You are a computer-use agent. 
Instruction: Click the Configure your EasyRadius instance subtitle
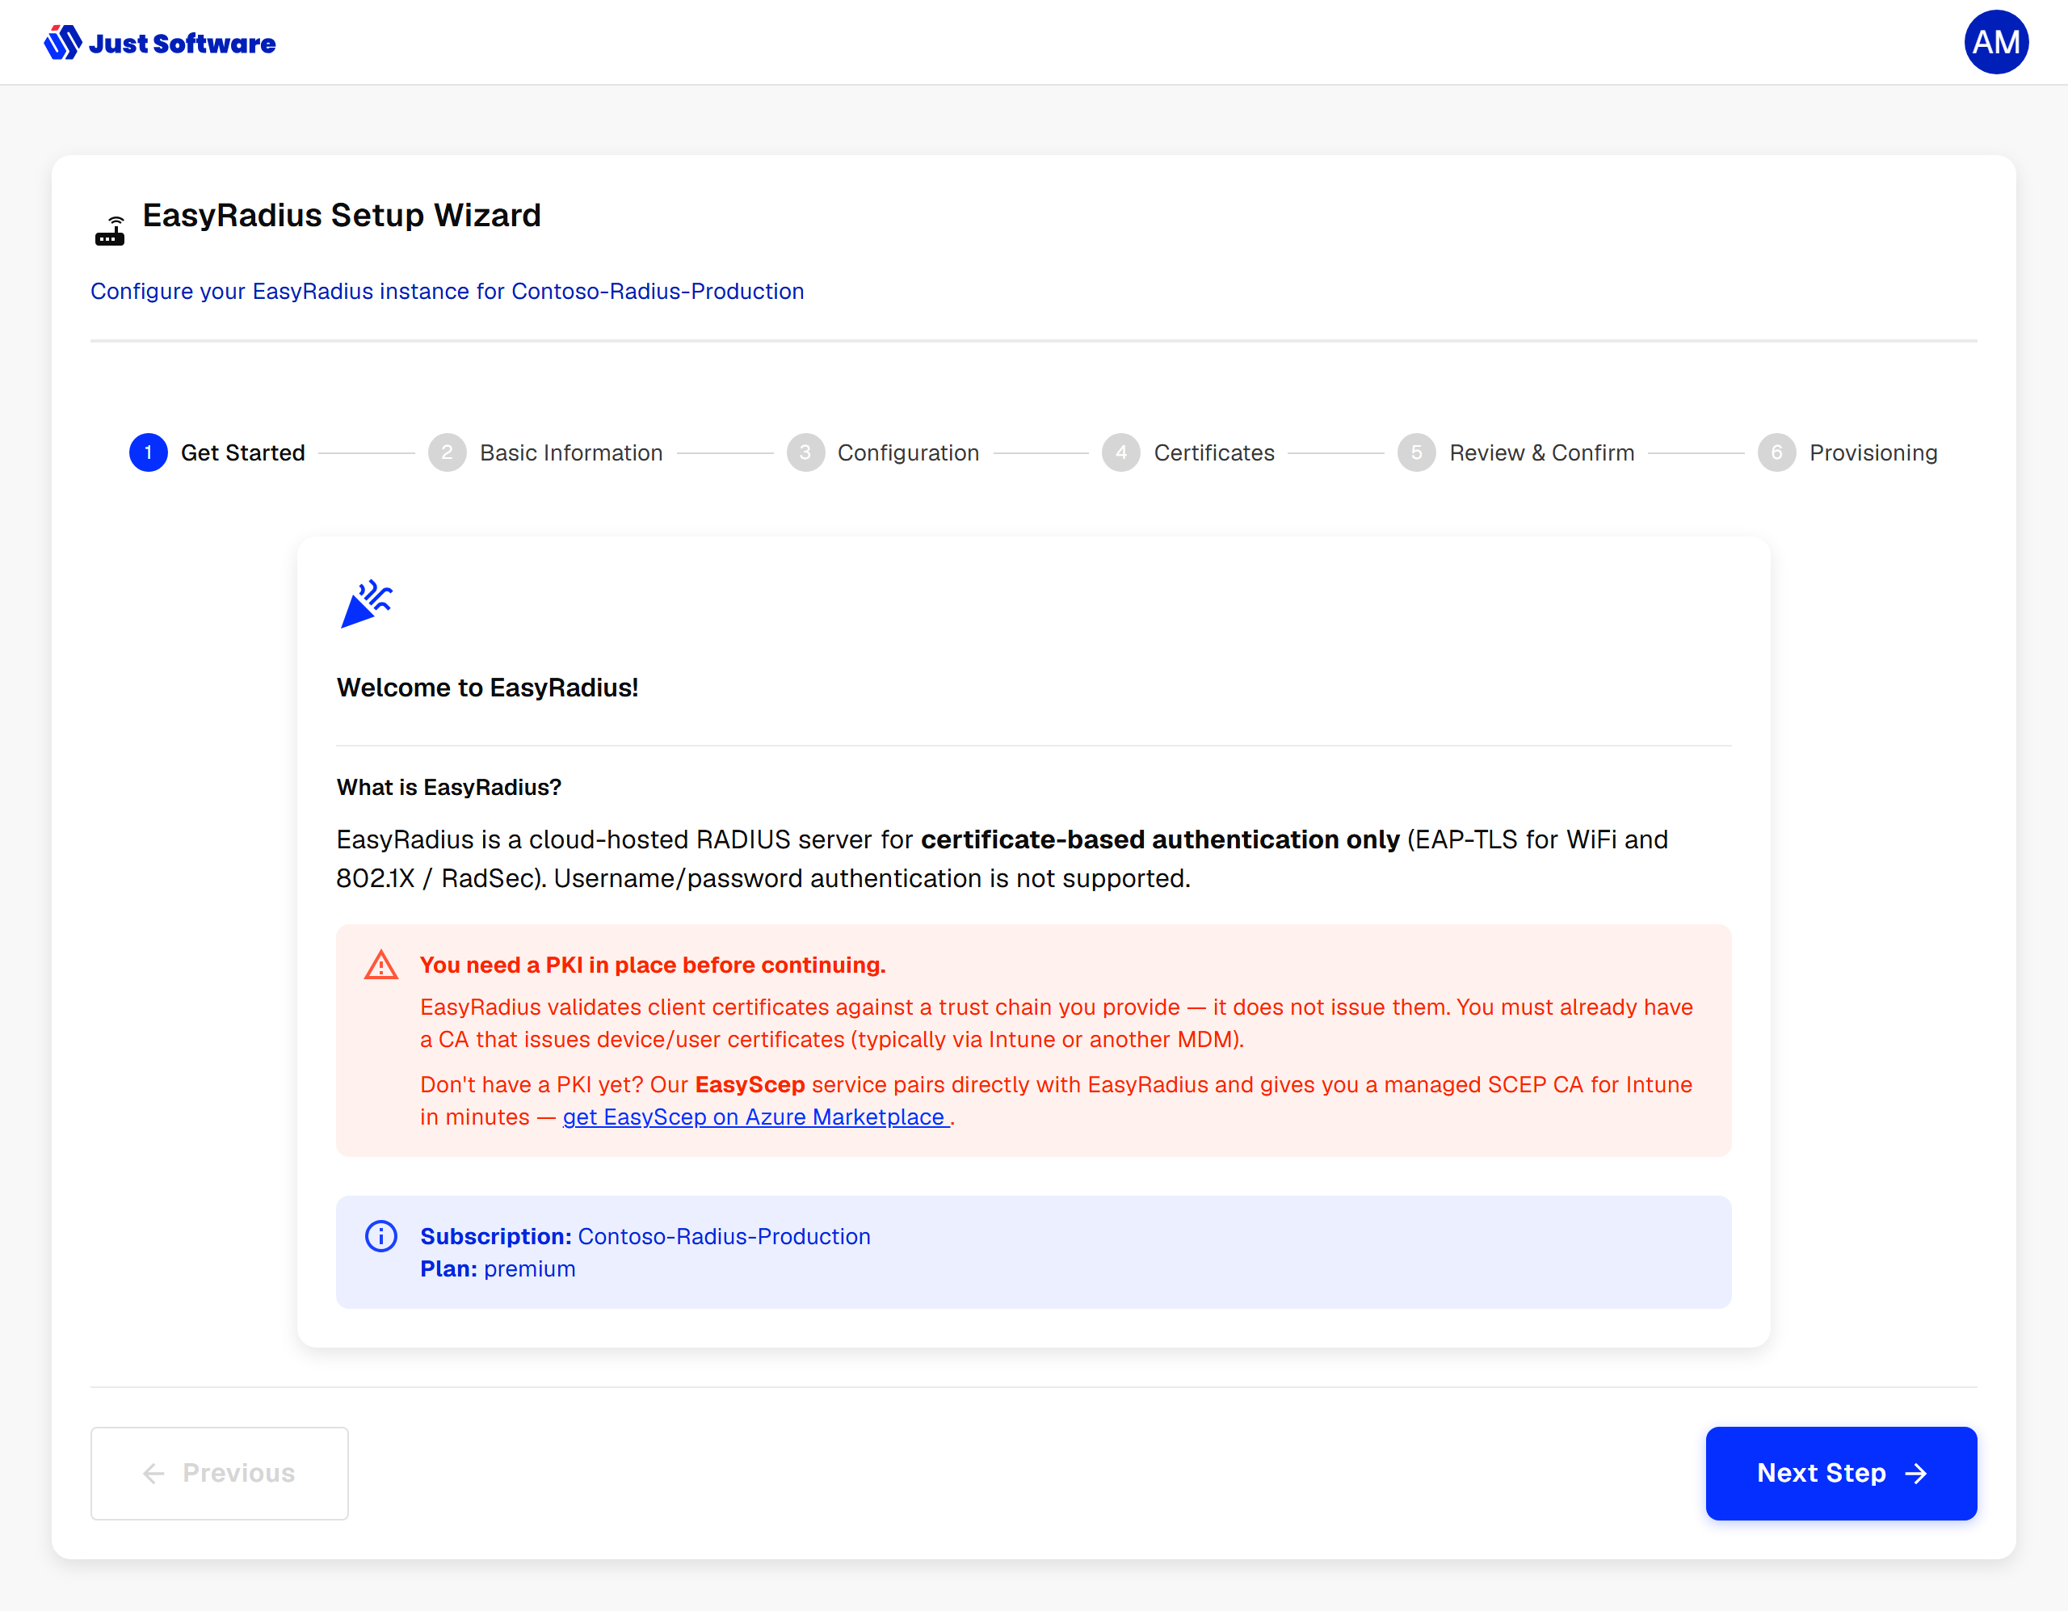447,292
